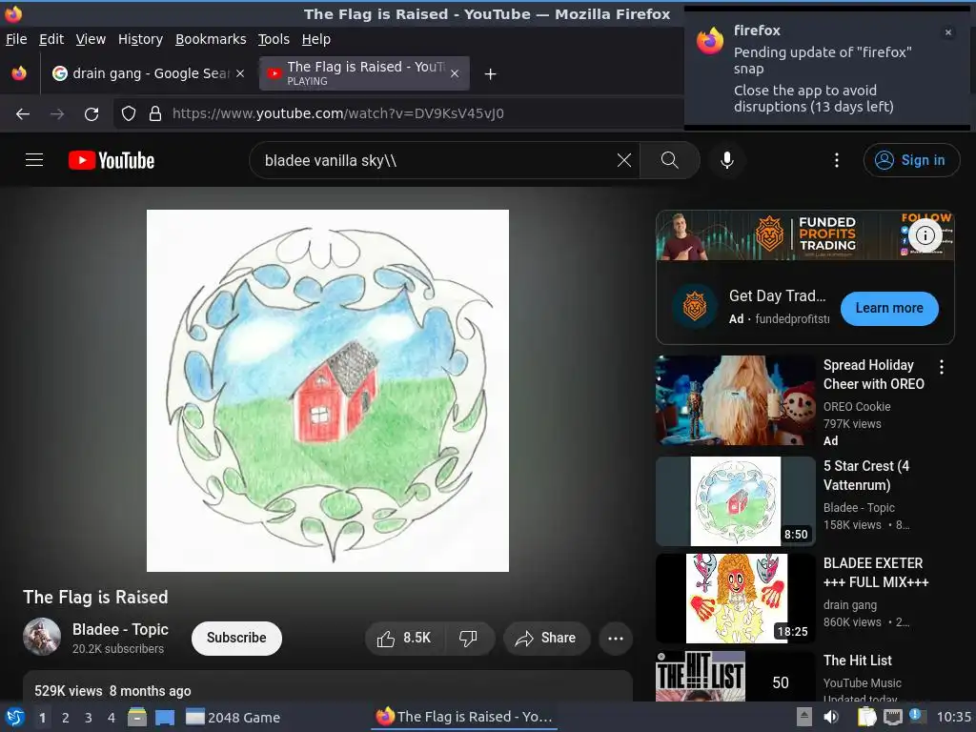This screenshot has height=732, width=976.
Task: Open the taskbar application launcher
Action: pos(14,717)
